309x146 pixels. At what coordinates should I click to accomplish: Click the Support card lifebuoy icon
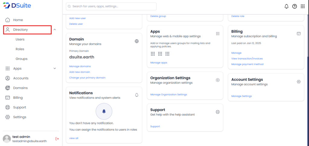pyautogui.click(x=218, y=112)
